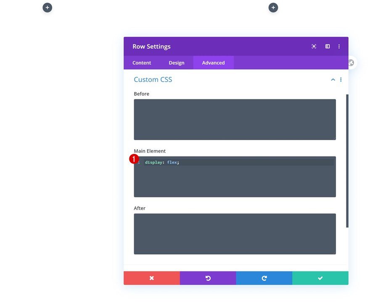Undo the last change with purple undo arrow

click(x=208, y=278)
